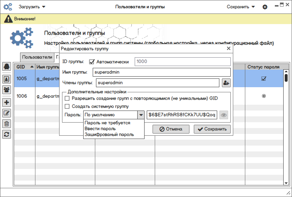Open the user contact card icon
Screen dimensions: 292x197
click(7, 78)
